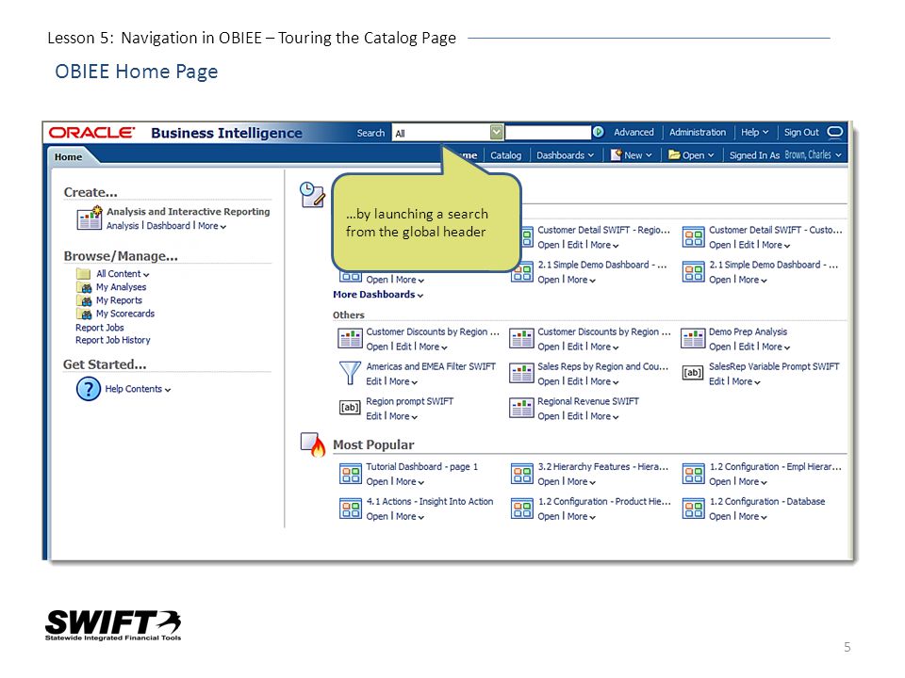Screen dimensions: 905x678
Task: Click the 1.2 Configuration - Database icon
Action: pos(694,509)
